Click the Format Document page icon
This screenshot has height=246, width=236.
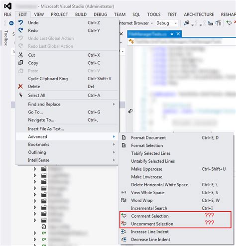(123, 137)
